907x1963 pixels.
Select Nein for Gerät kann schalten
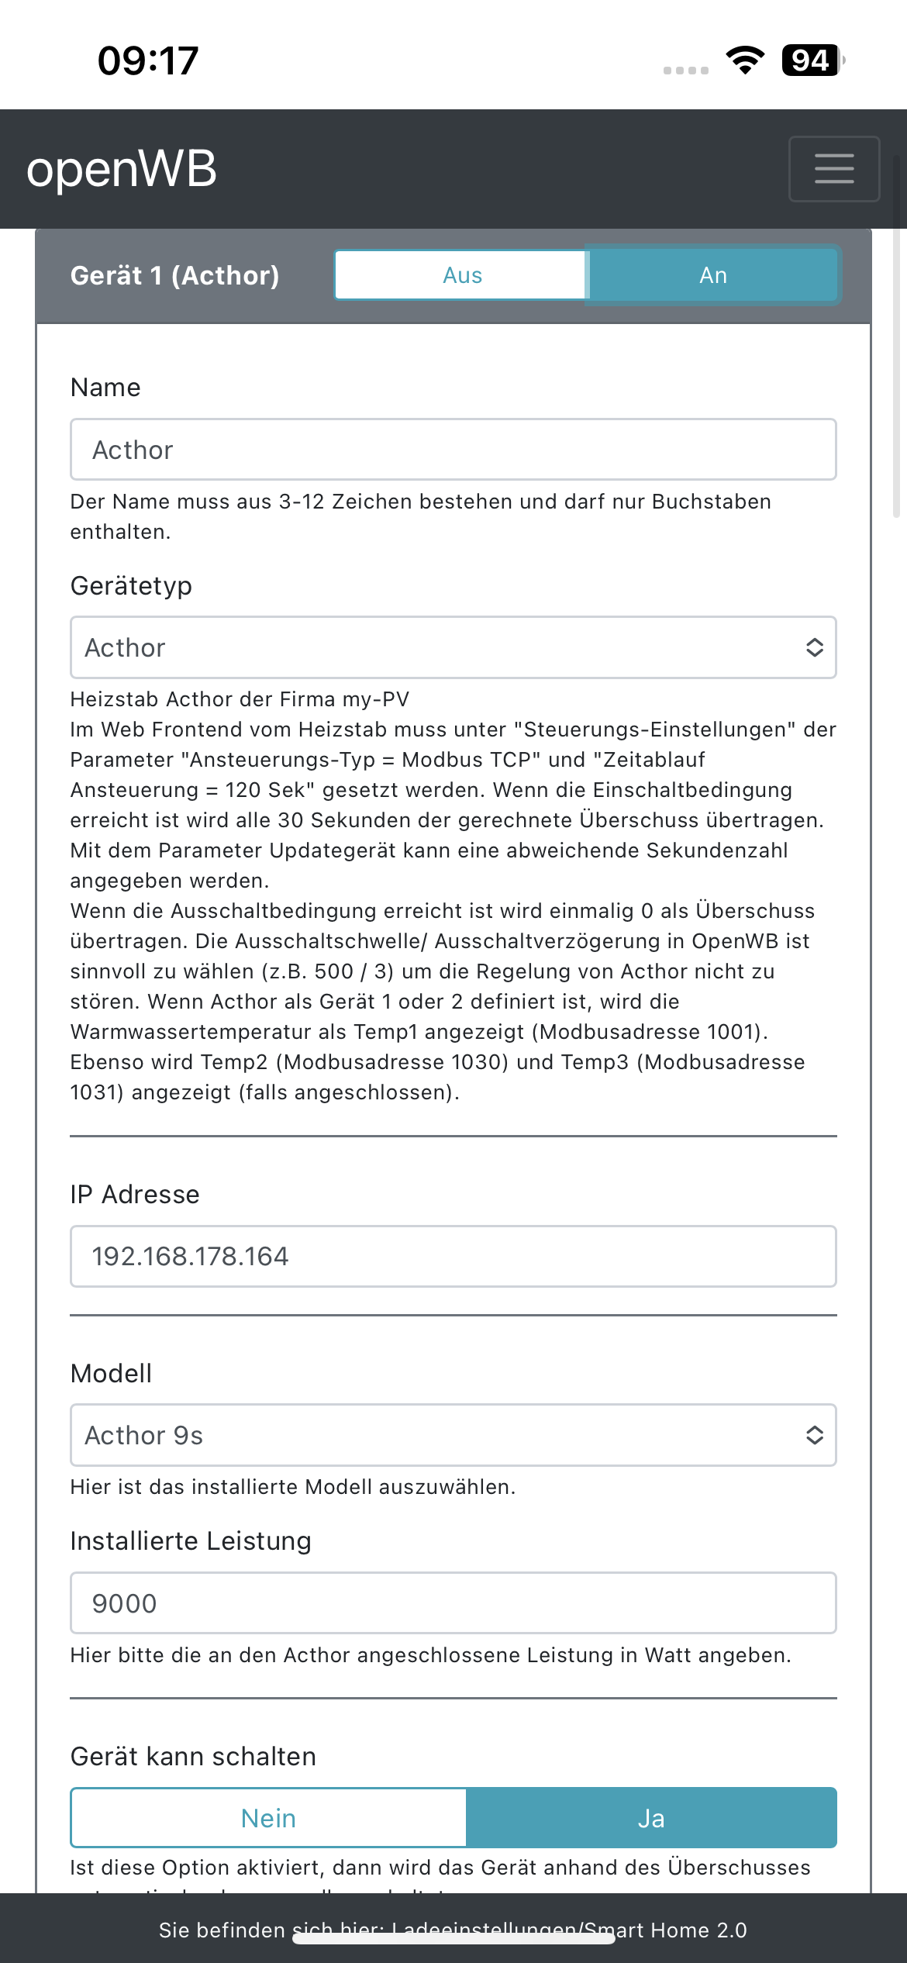point(268,1818)
